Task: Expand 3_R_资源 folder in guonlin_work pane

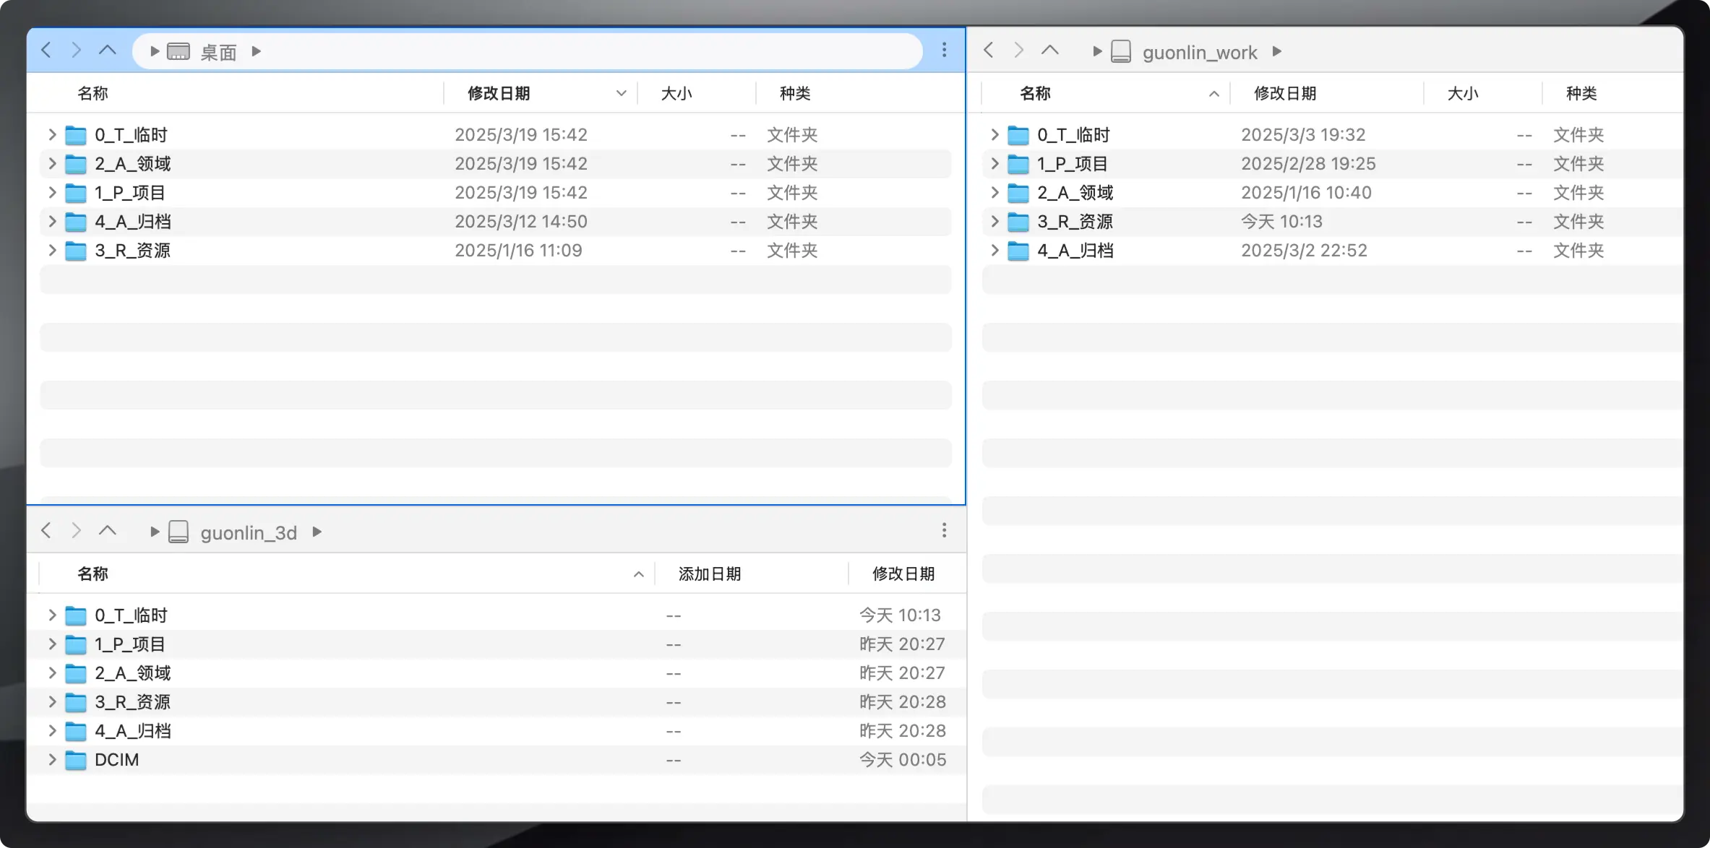Action: click(x=994, y=221)
